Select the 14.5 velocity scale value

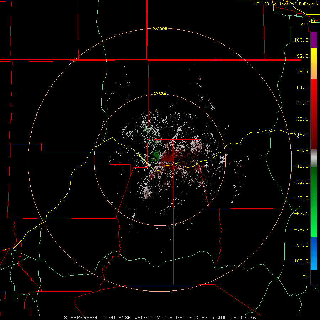303,135
